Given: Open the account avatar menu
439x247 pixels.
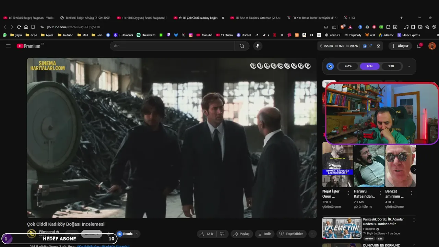Looking at the screenshot, I should pyautogui.click(x=432, y=46).
